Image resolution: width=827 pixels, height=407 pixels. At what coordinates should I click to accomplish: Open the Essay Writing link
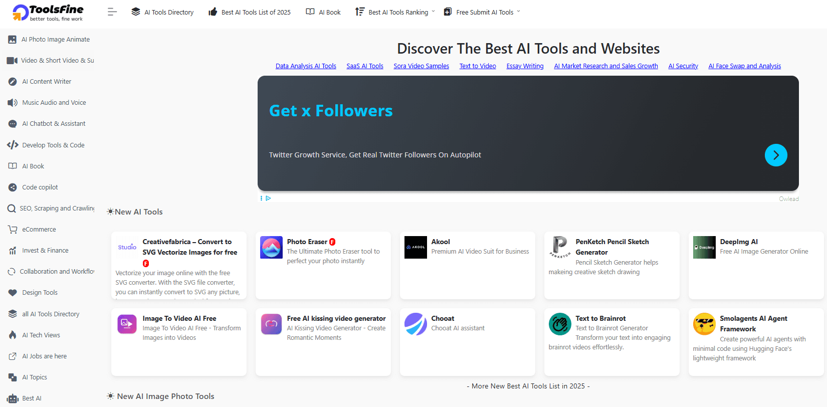pyautogui.click(x=525, y=66)
